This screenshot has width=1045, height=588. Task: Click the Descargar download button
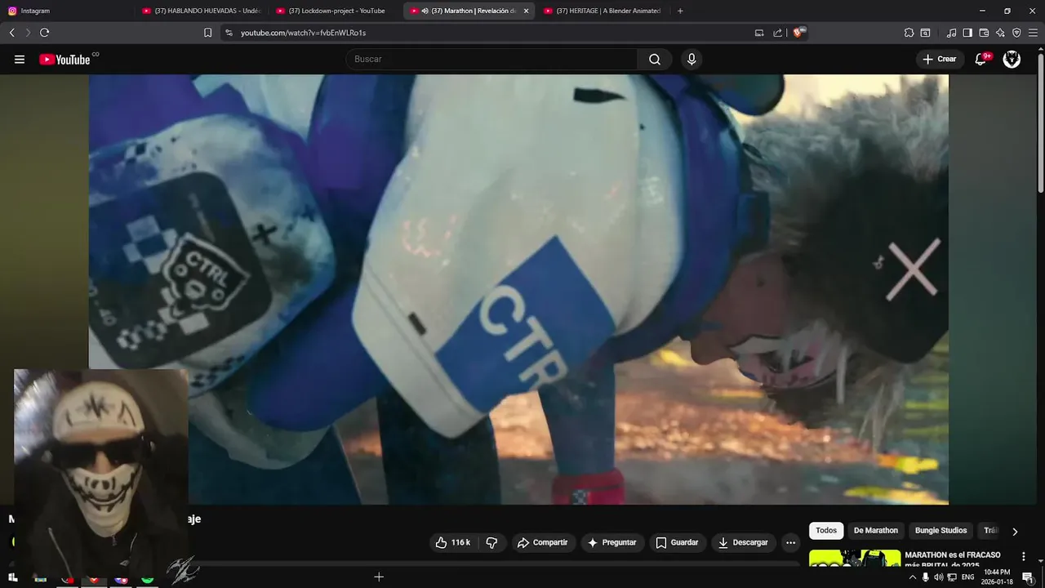[x=743, y=542]
